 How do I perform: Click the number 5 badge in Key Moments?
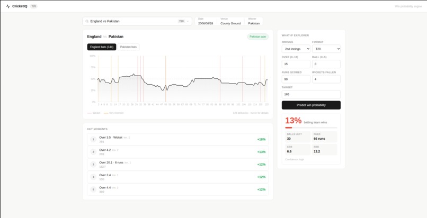93,189
